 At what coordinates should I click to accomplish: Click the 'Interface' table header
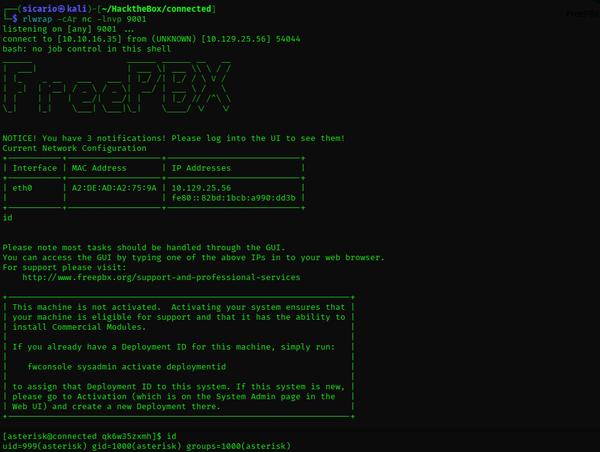pos(35,168)
